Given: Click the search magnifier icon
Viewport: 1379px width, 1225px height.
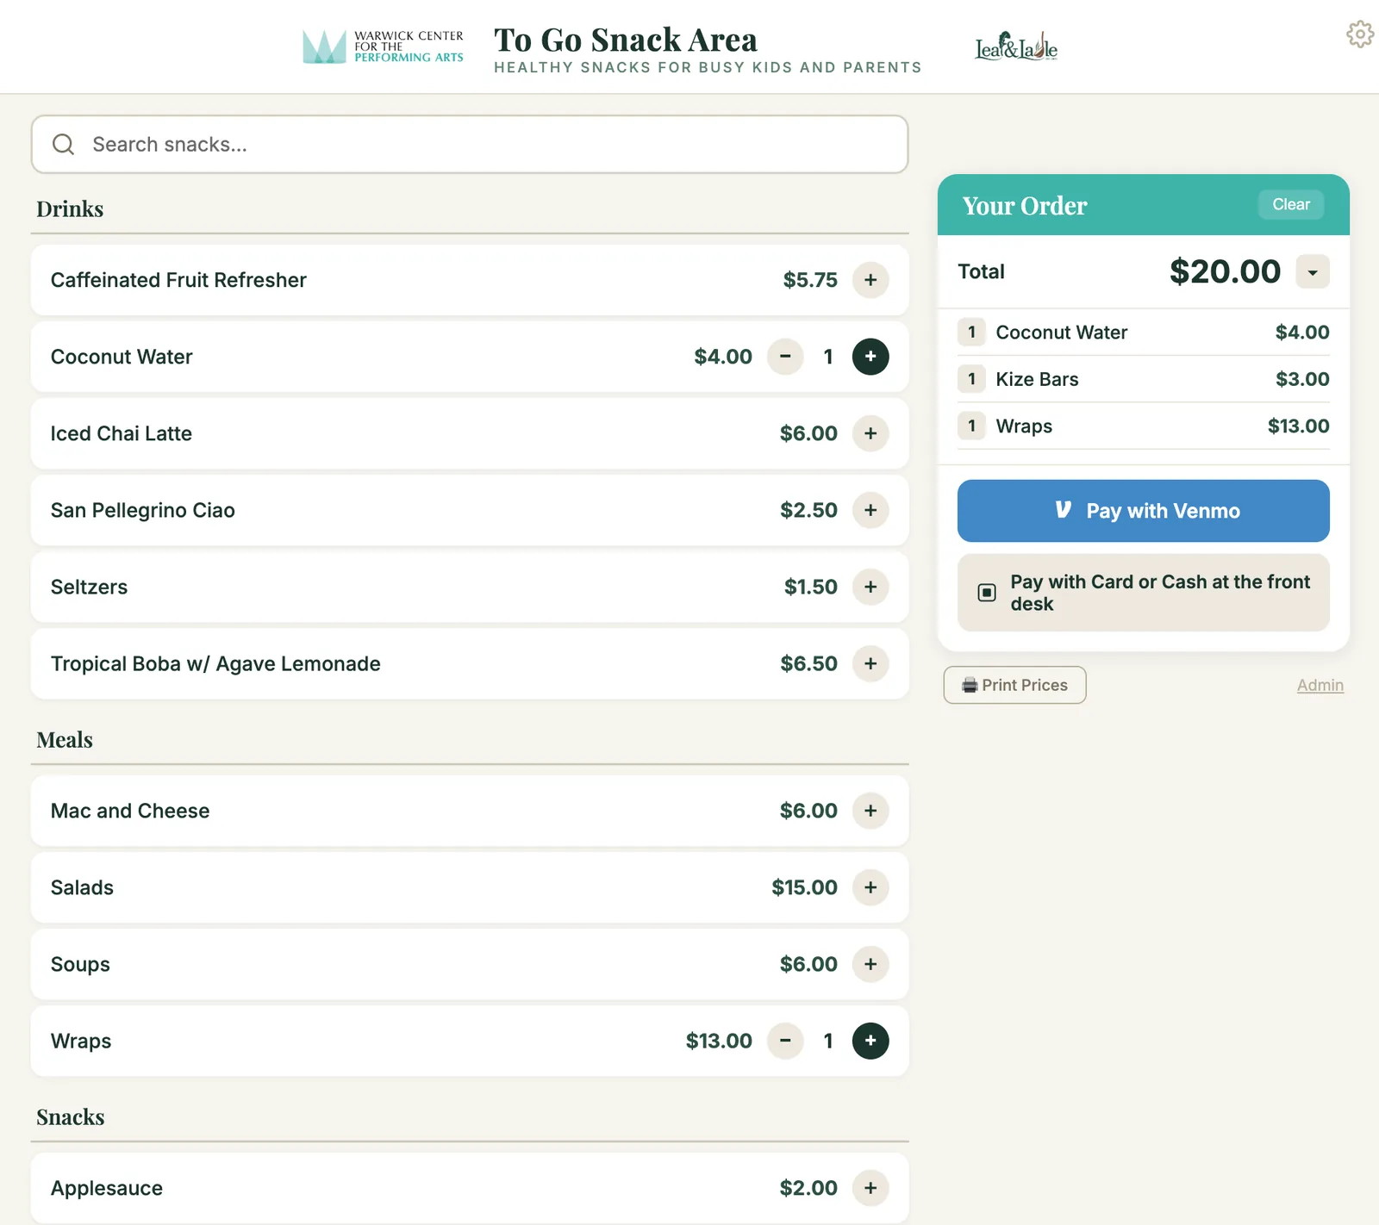Looking at the screenshot, I should click(x=64, y=144).
